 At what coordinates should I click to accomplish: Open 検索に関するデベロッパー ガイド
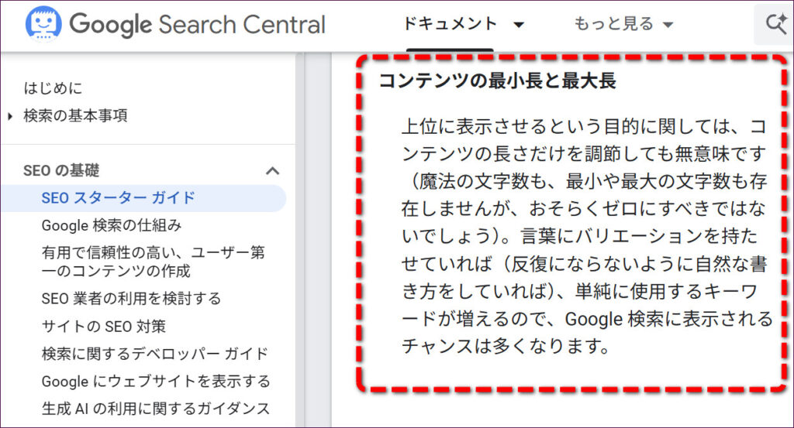tap(154, 354)
